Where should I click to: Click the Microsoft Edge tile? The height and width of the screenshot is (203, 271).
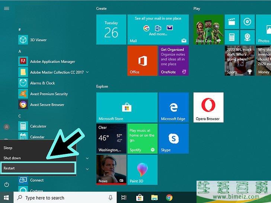pyautogui.click(x=173, y=107)
